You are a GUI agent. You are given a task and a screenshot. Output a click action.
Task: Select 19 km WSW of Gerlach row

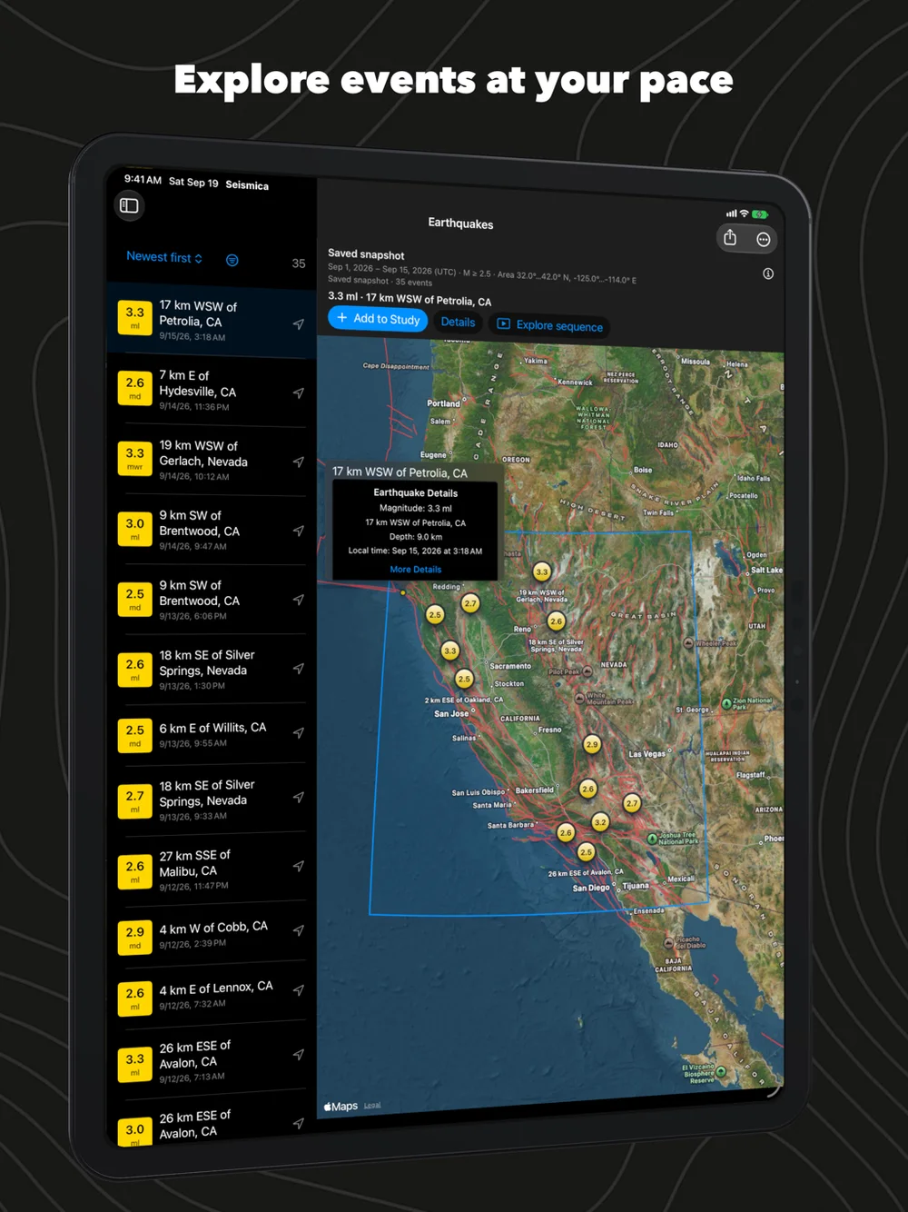(212, 461)
